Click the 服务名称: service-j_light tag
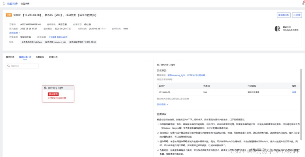The width and height of the screenshot is (305, 157). point(56,42)
